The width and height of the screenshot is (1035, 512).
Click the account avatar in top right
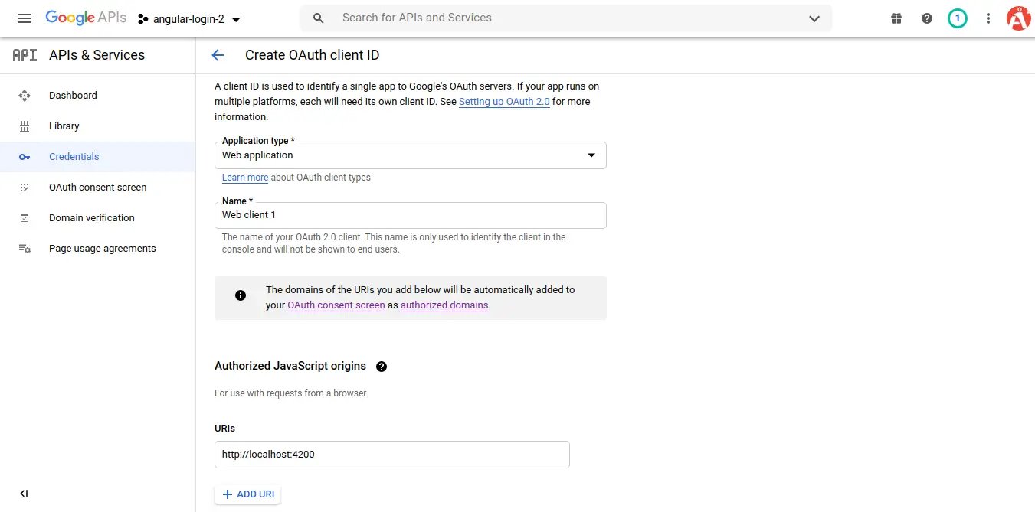point(1018,18)
